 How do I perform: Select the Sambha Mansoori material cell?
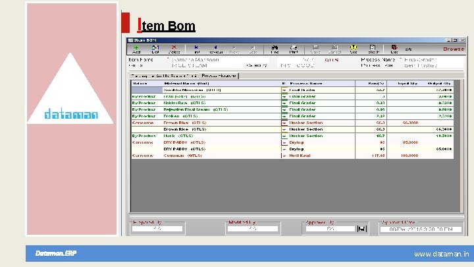[222, 90]
